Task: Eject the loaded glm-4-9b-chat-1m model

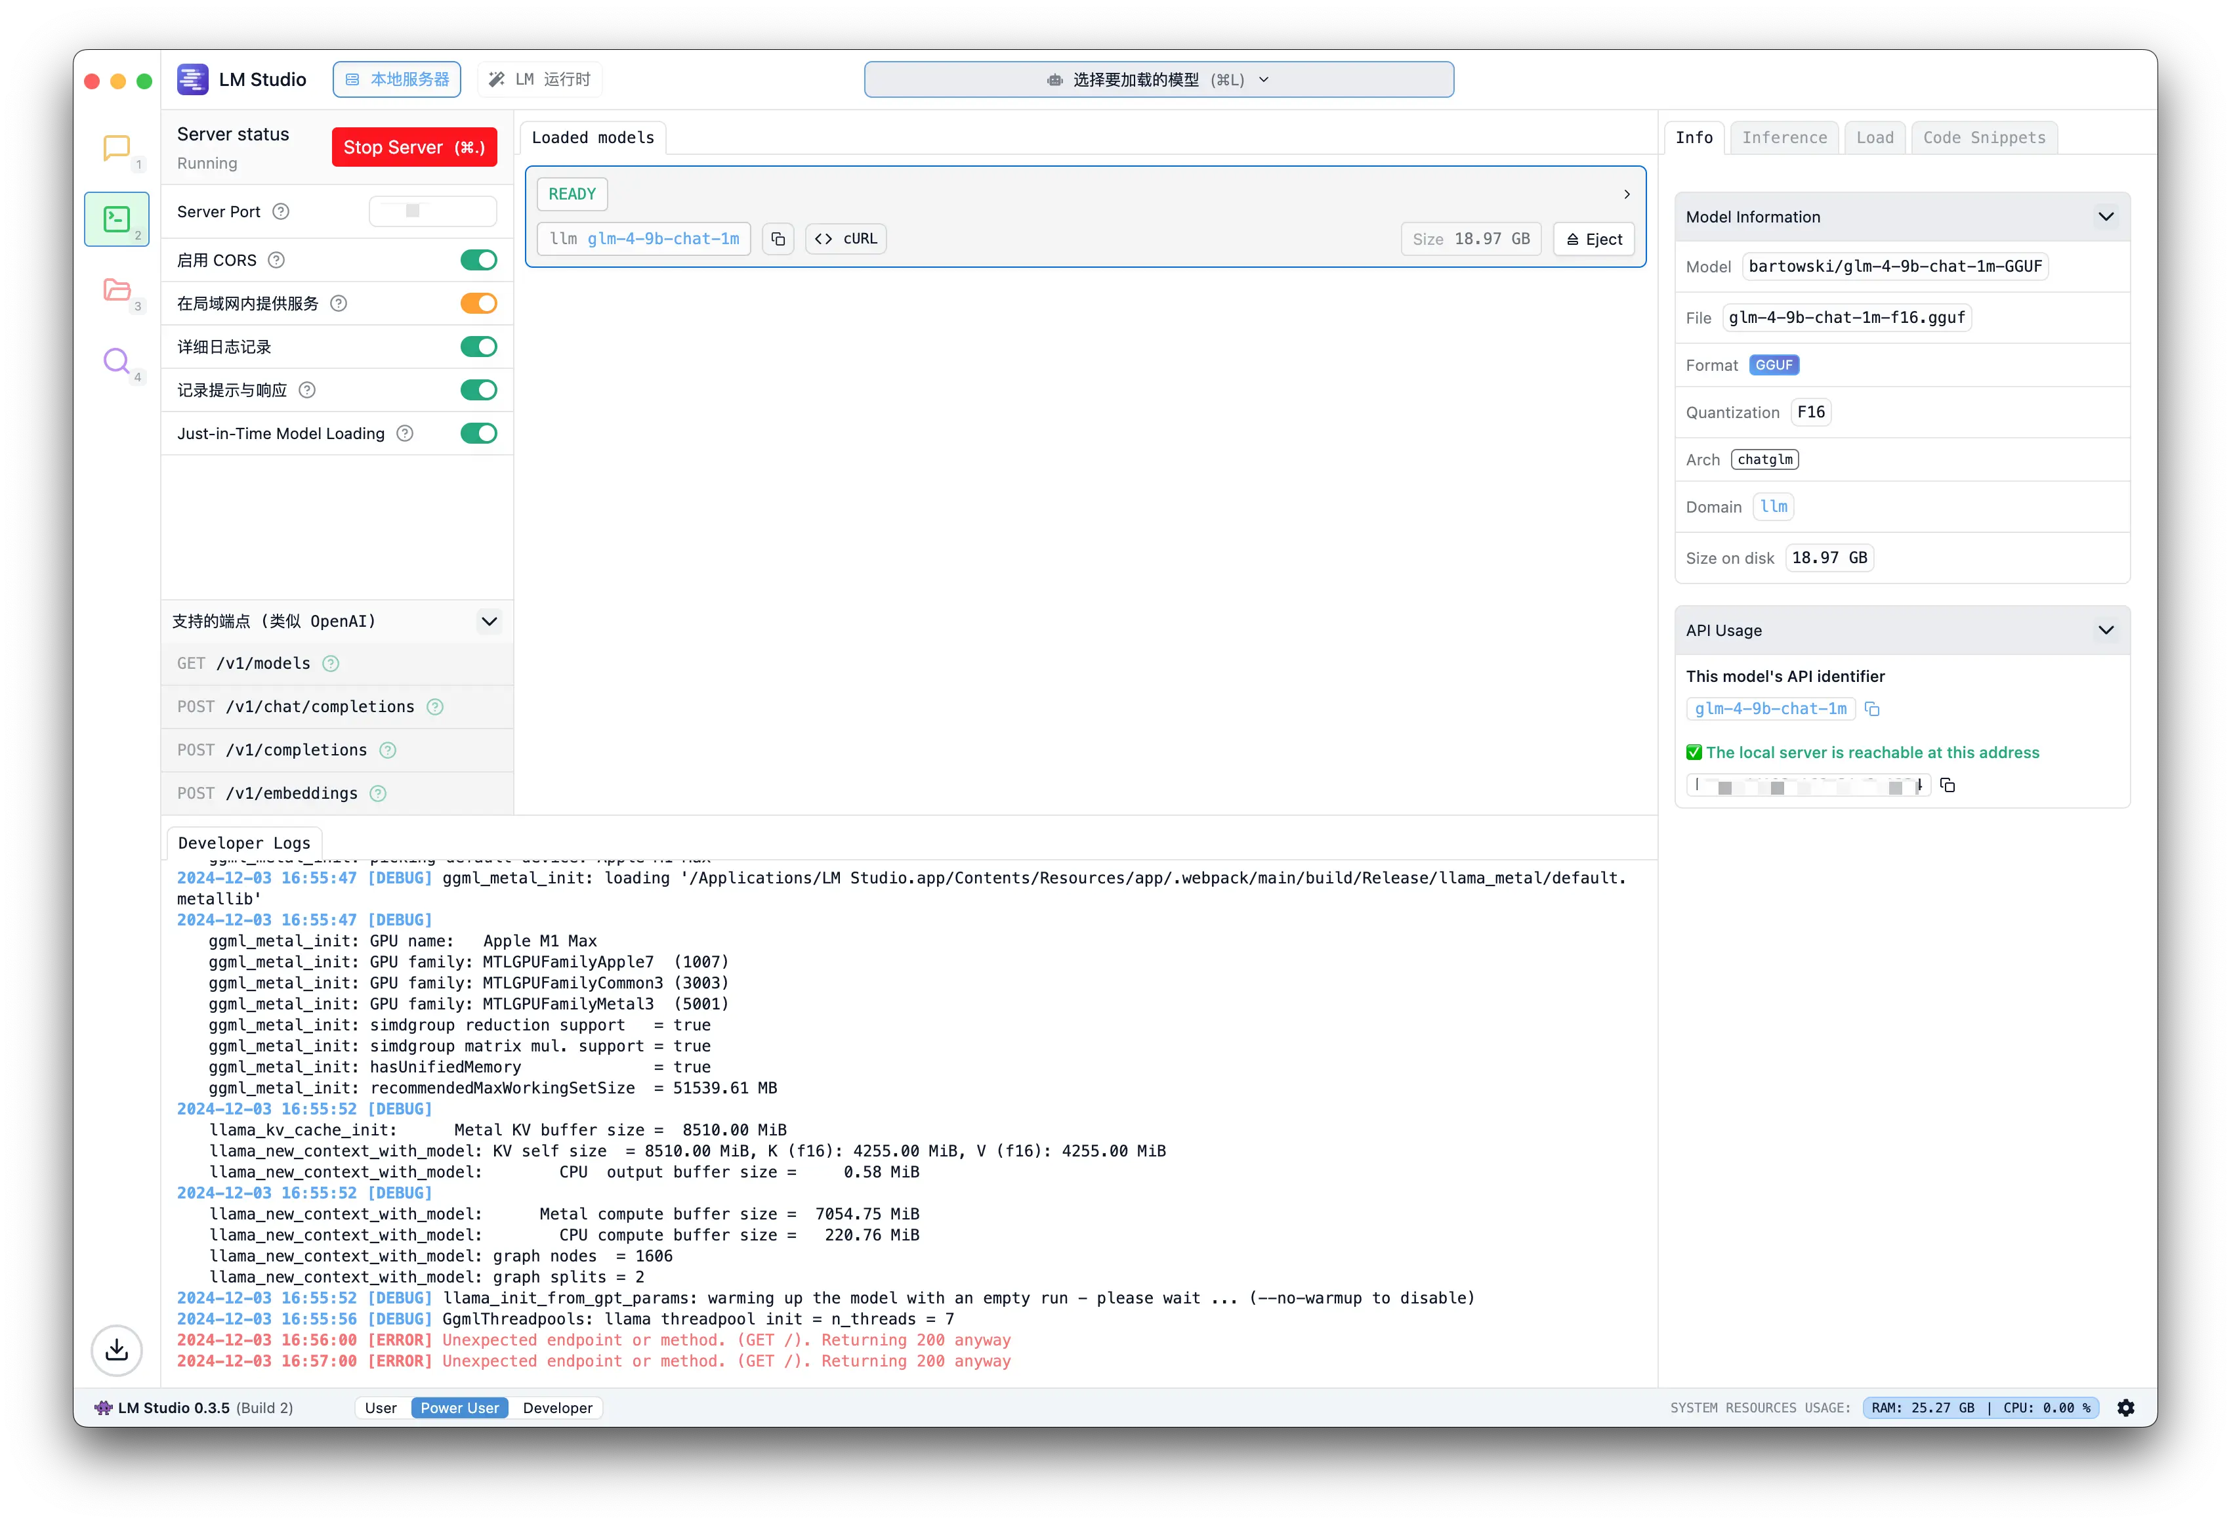Action: (1594, 239)
